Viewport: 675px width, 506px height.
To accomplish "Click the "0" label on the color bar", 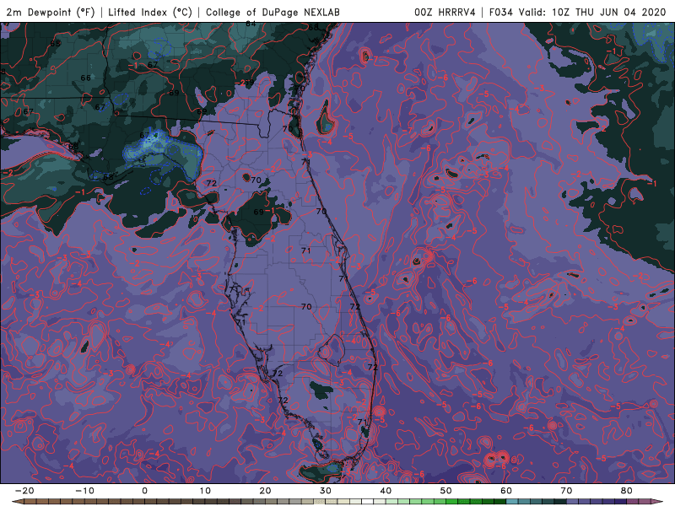I will pos(144,491).
